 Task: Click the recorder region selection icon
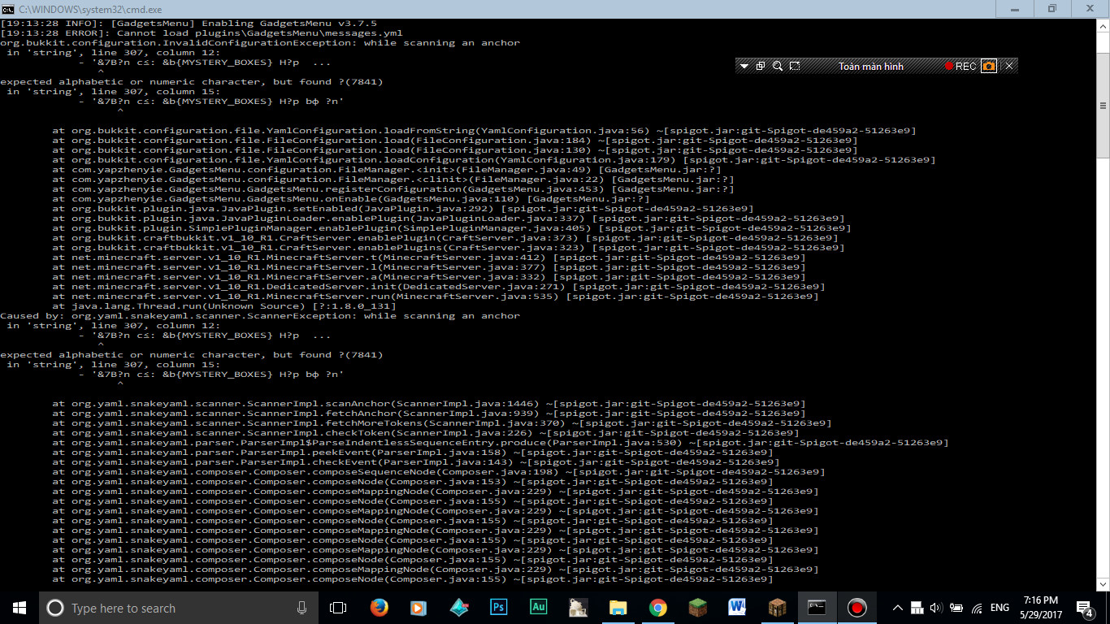[795, 66]
